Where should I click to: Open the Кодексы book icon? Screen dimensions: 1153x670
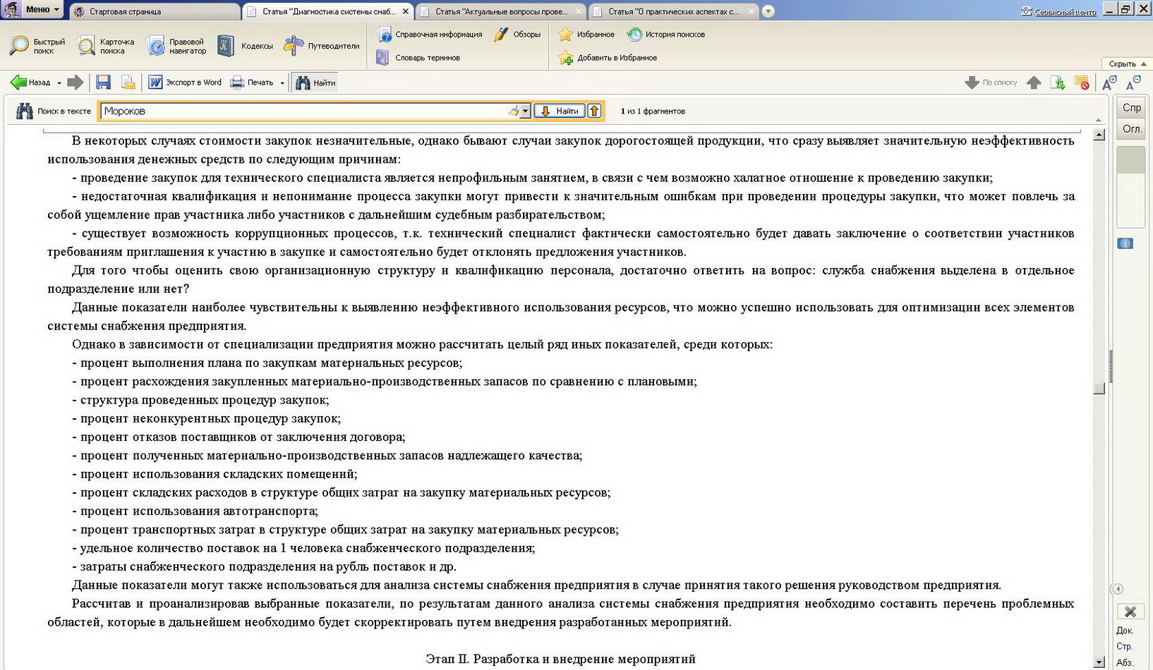pyautogui.click(x=226, y=46)
